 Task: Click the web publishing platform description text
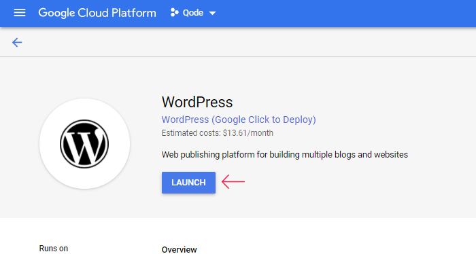pos(285,155)
